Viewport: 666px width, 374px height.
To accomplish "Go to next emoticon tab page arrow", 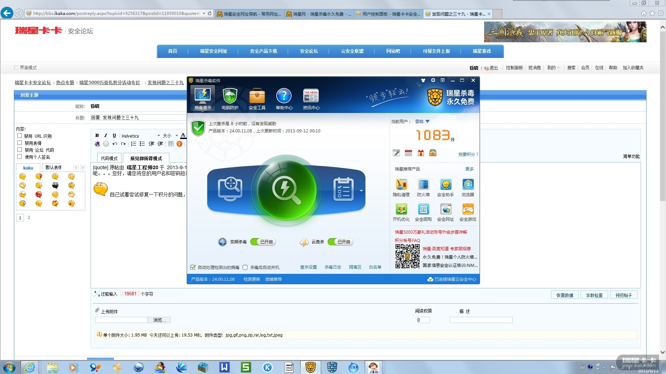I will (x=83, y=168).
